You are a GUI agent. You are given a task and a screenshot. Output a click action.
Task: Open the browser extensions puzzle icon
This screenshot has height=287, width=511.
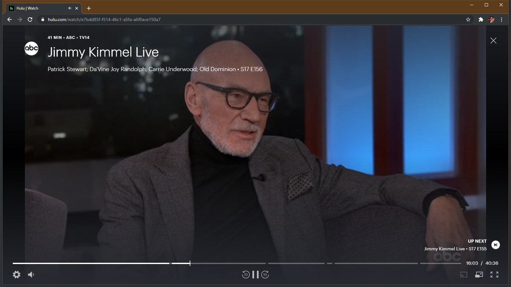tap(481, 20)
